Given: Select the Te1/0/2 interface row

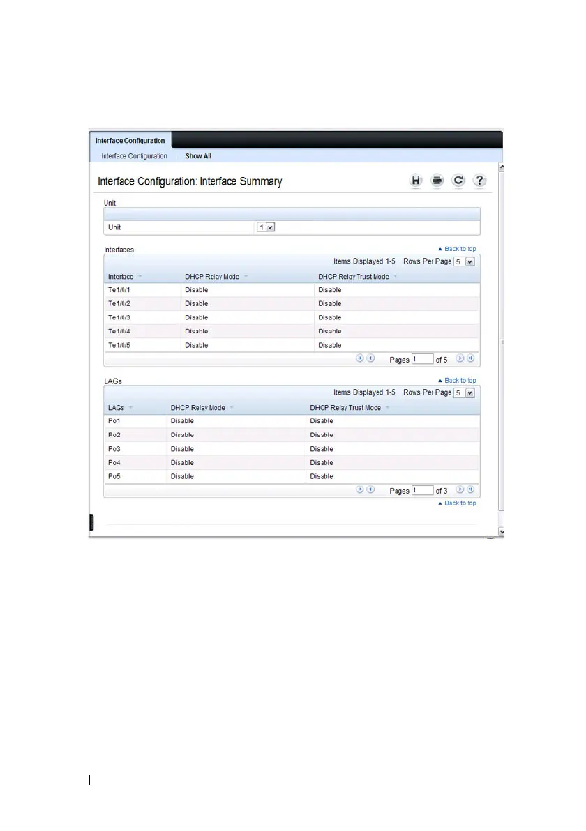Looking at the screenshot, I should pyautogui.click(x=292, y=304).
